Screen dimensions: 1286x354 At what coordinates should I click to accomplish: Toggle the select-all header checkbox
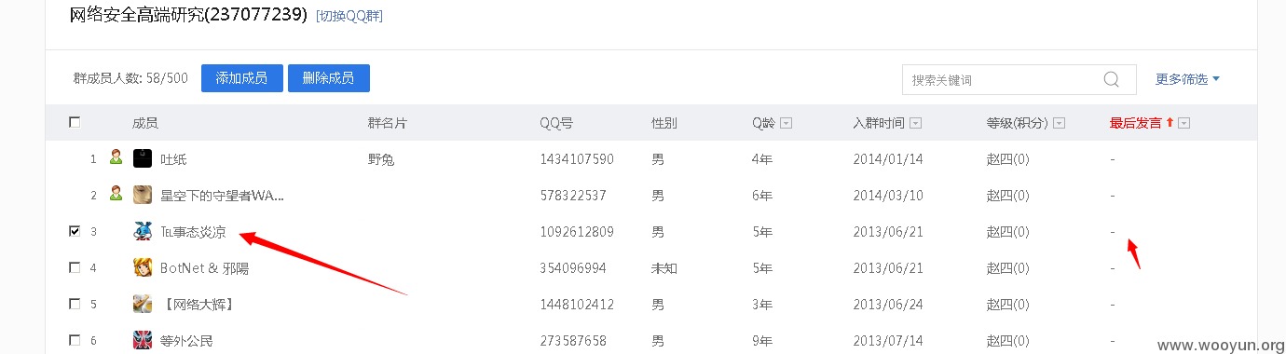point(75,122)
